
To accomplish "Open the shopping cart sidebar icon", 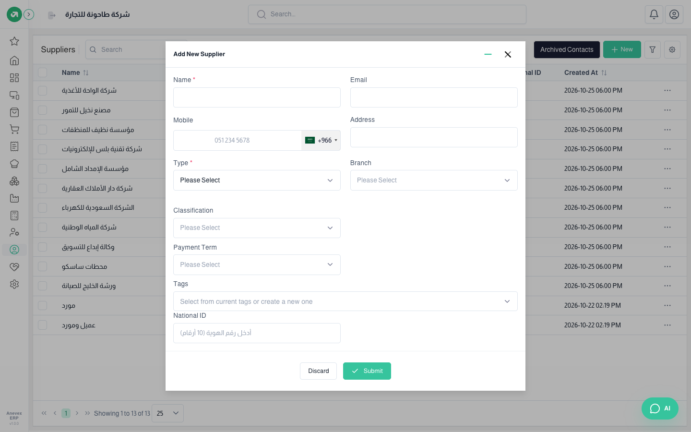I will (x=14, y=130).
